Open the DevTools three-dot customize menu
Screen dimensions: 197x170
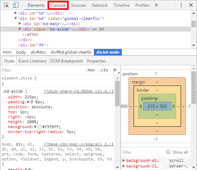tap(181, 5)
